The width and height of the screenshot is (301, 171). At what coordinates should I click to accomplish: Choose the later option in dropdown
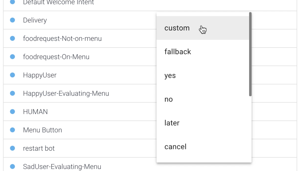point(172,123)
